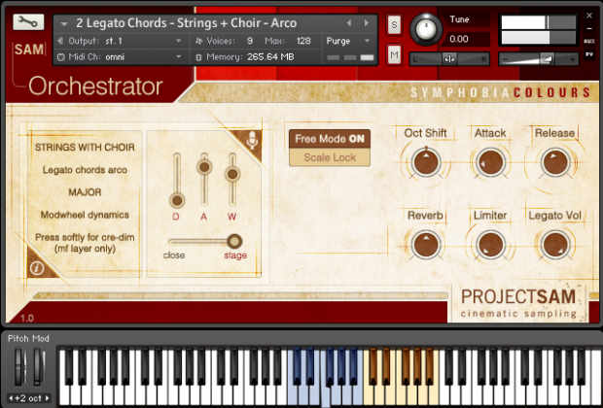Click the minus end of volume slider

[x=506, y=59]
